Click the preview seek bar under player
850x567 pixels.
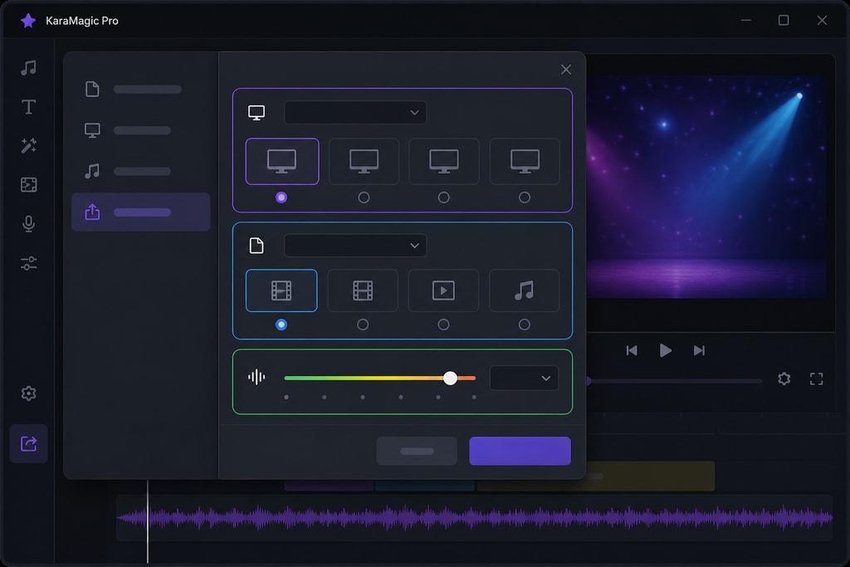click(x=675, y=381)
